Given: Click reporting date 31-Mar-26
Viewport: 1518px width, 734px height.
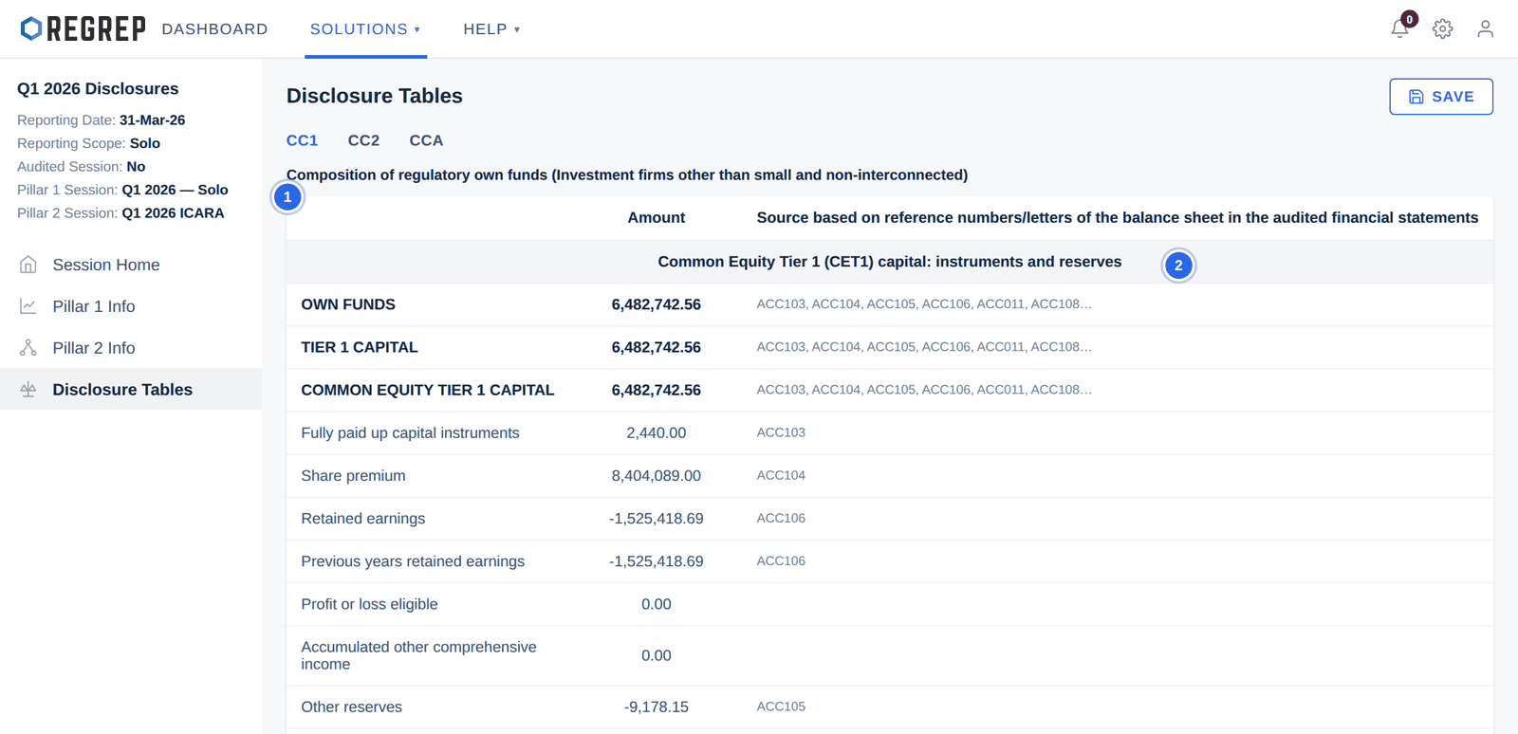Looking at the screenshot, I should click(x=152, y=120).
